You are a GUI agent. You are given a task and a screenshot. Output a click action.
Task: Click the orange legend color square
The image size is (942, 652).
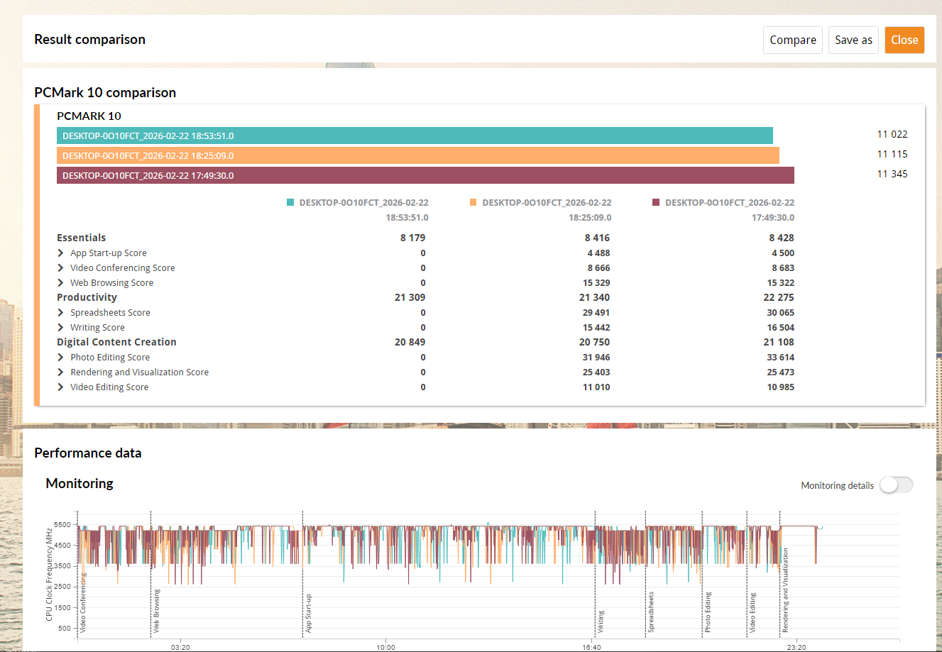(x=473, y=202)
